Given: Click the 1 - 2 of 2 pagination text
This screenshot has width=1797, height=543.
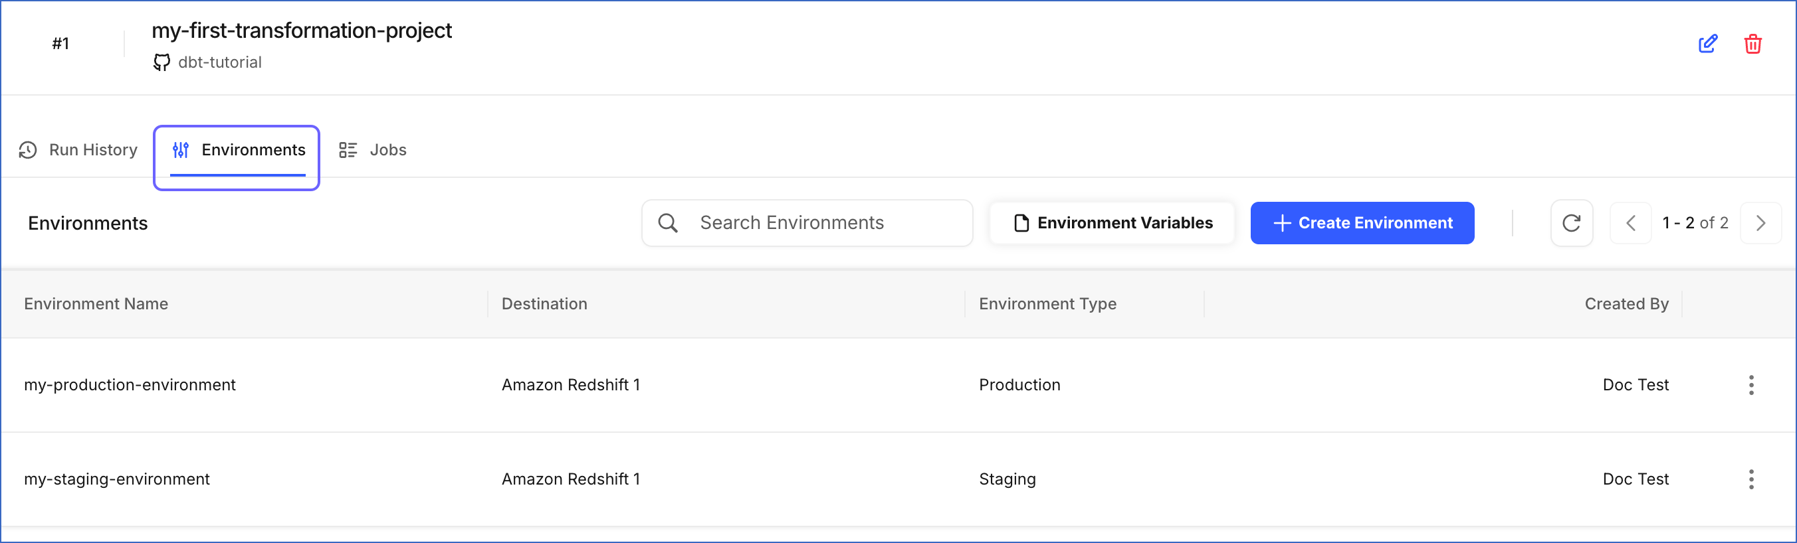Looking at the screenshot, I should [x=1695, y=223].
